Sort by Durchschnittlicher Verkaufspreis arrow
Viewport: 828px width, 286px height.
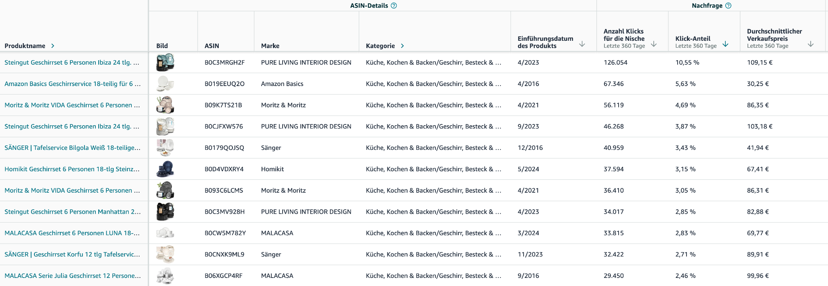810,44
